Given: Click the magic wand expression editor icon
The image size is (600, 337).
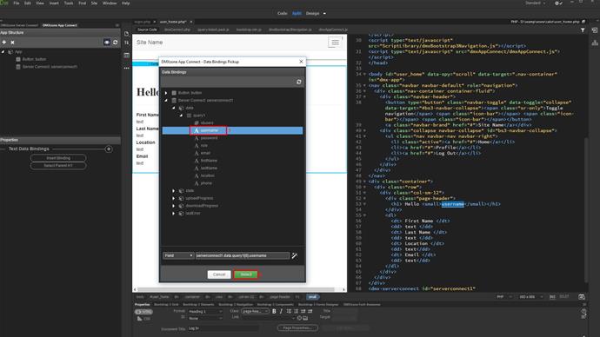Looking at the screenshot, I should (295, 255).
